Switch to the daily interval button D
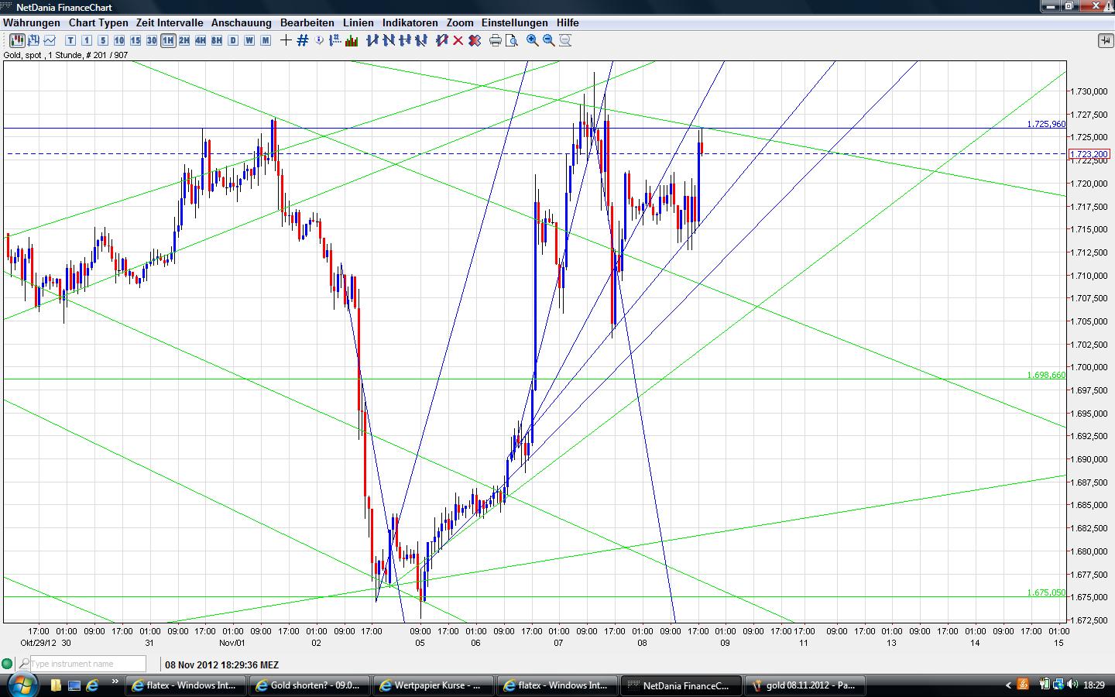1115x697 pixels. click(232, 40)
